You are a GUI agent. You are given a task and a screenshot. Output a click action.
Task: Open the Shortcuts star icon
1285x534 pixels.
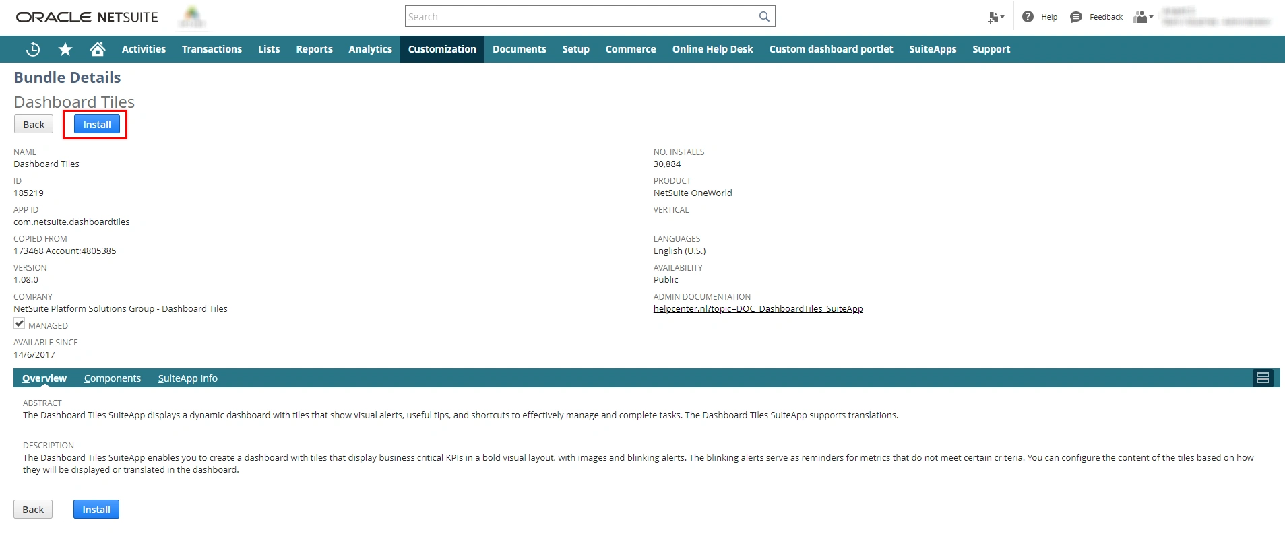(x=65, y=49)
